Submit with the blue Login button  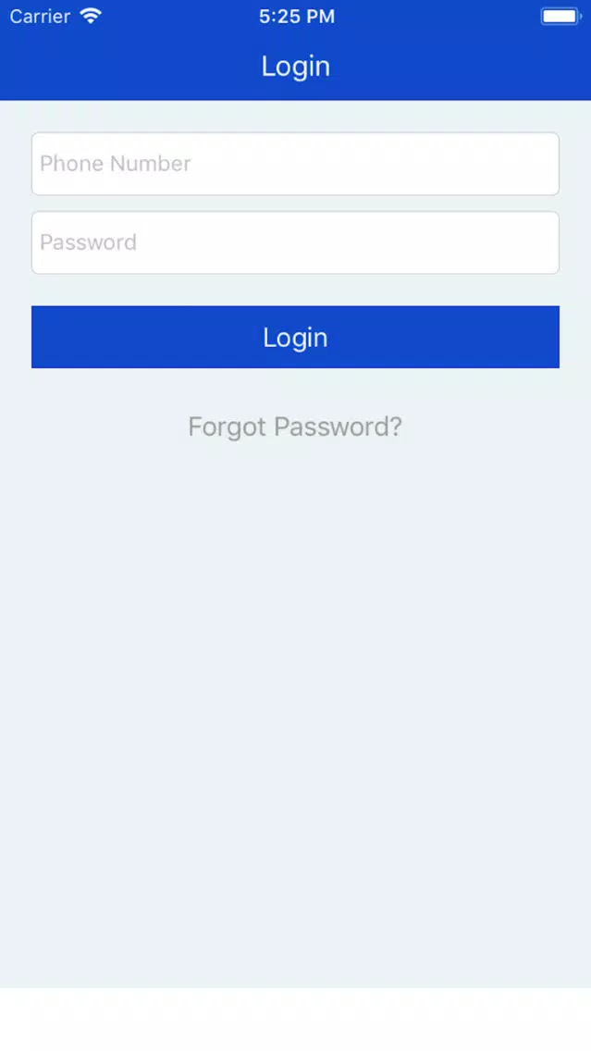coord(296,337)
